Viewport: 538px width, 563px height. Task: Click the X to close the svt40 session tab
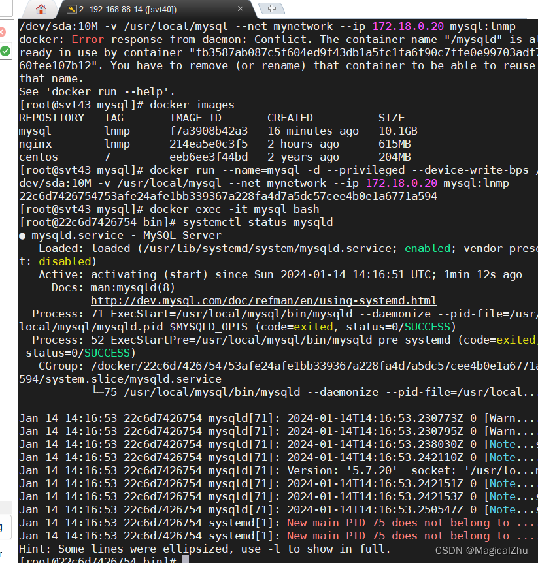240,9
